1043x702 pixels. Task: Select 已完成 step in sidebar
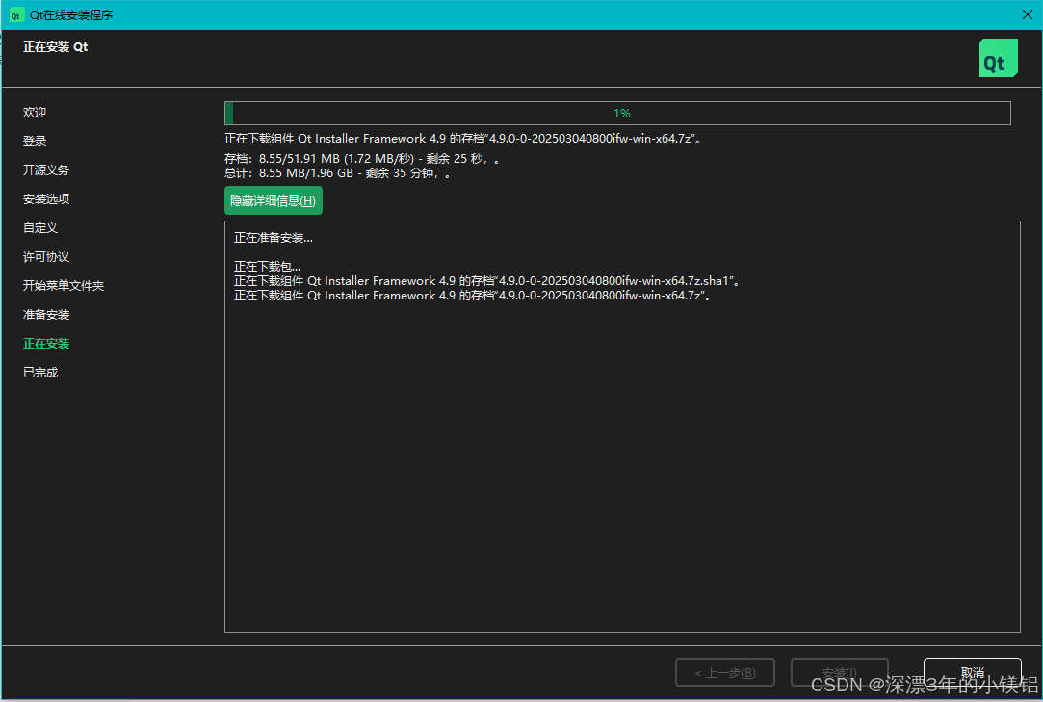39,373
